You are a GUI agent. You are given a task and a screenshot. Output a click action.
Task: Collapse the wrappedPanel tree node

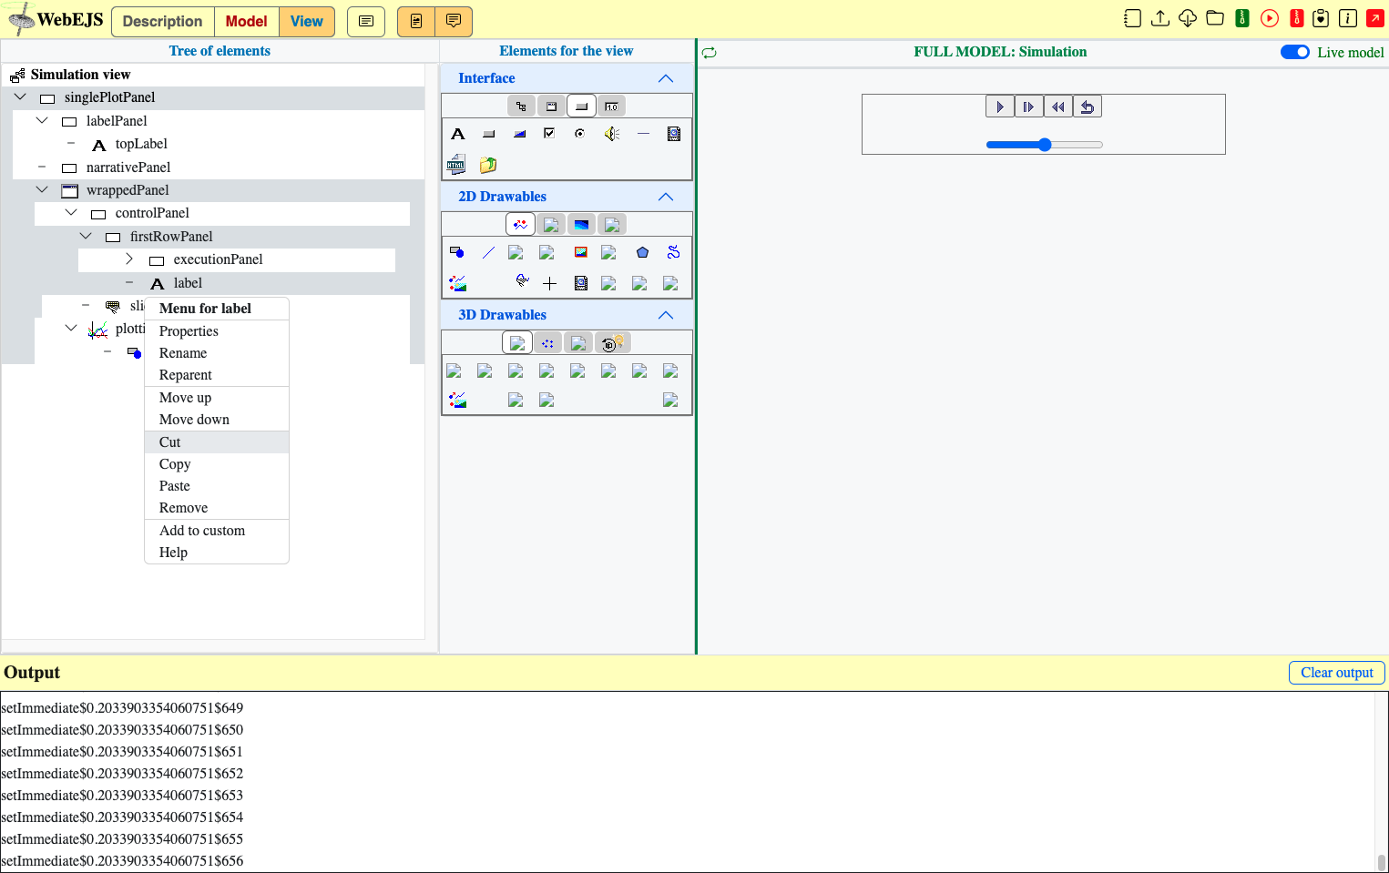42,189
